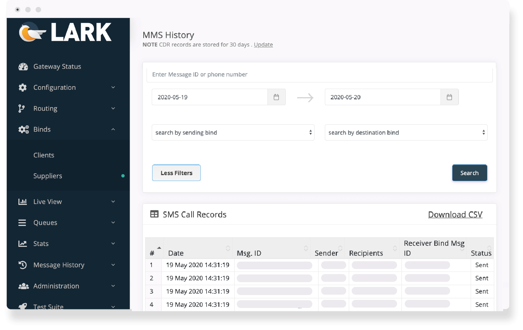Click the MMS History page title
This screenshot has width=523, height=330.
click(168, 35)
